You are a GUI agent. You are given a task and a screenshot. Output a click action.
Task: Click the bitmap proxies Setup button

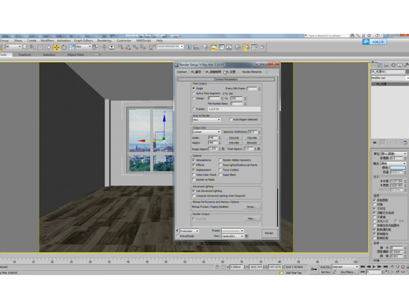click(251, 207)
